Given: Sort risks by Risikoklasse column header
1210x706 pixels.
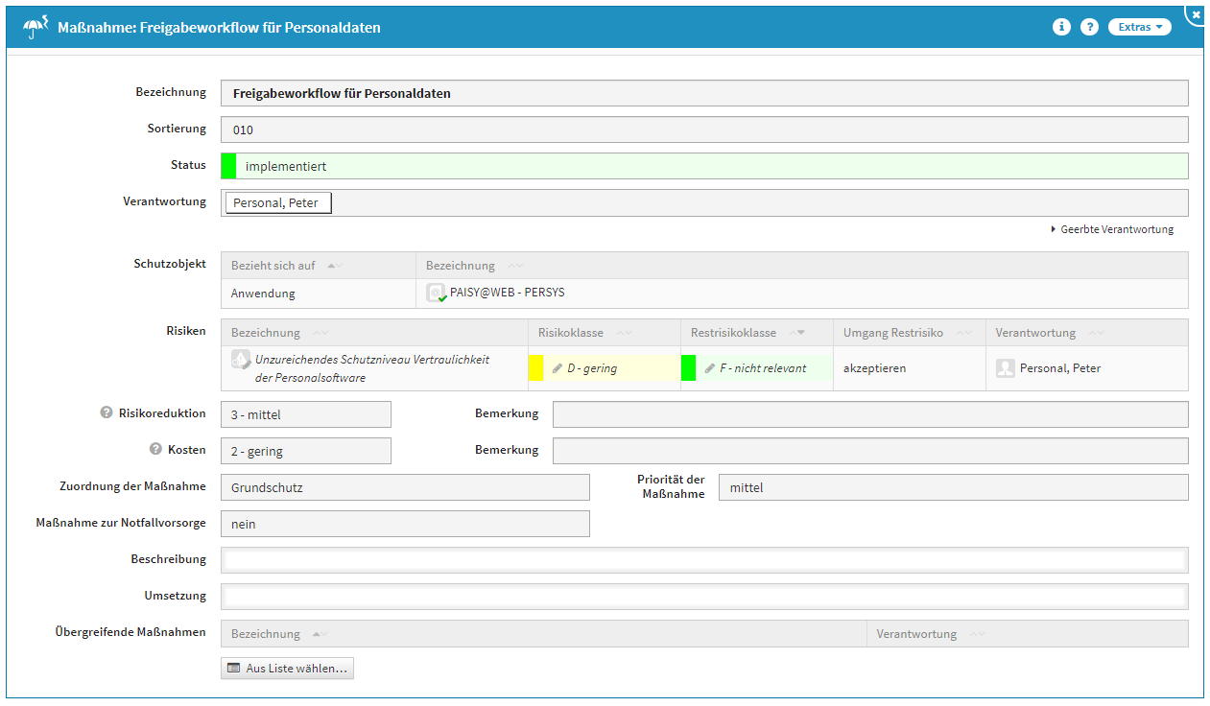Looking at the screenshot, I should [x=570, y=333].
